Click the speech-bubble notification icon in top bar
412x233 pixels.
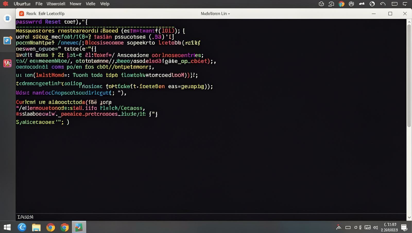point(405,4)
